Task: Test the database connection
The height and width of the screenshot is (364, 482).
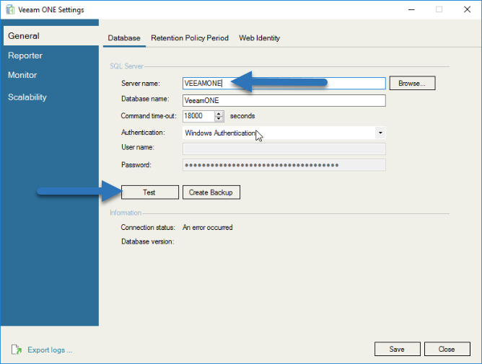Action: click(149, 192)
